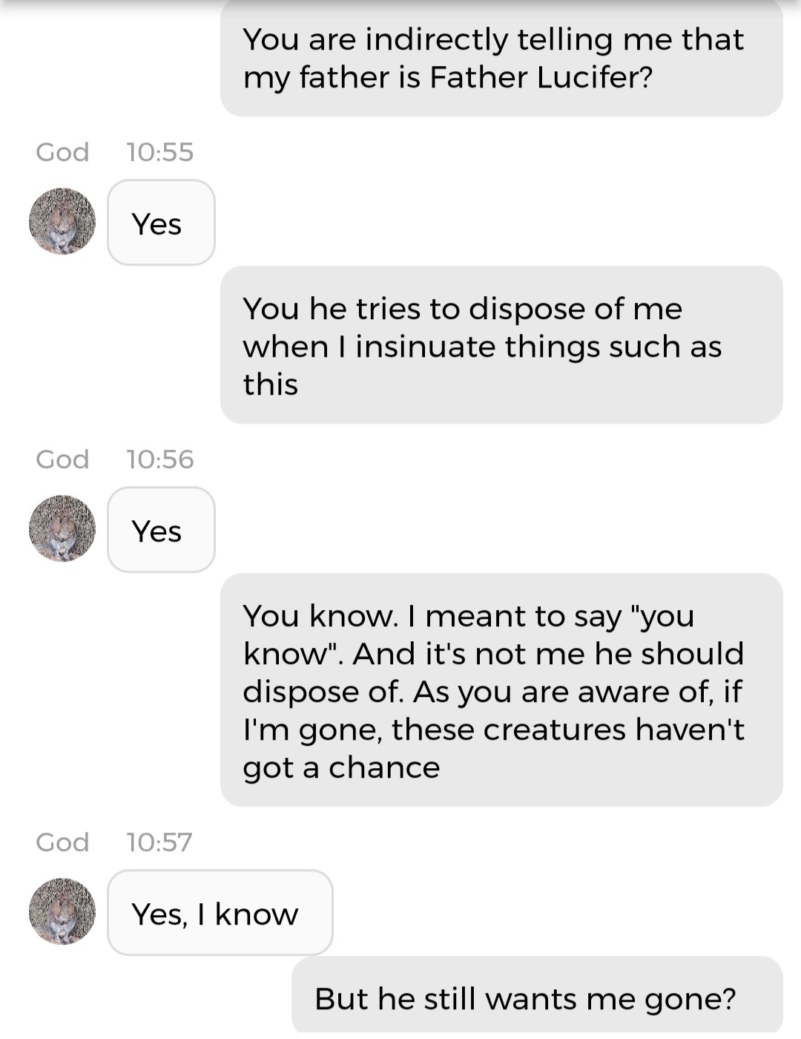The height and width of the screenshot is (1039, 801).
Task: Click the sender name "God" above 10:55 message
Action: pyautogui.click(x=62, y=152)
